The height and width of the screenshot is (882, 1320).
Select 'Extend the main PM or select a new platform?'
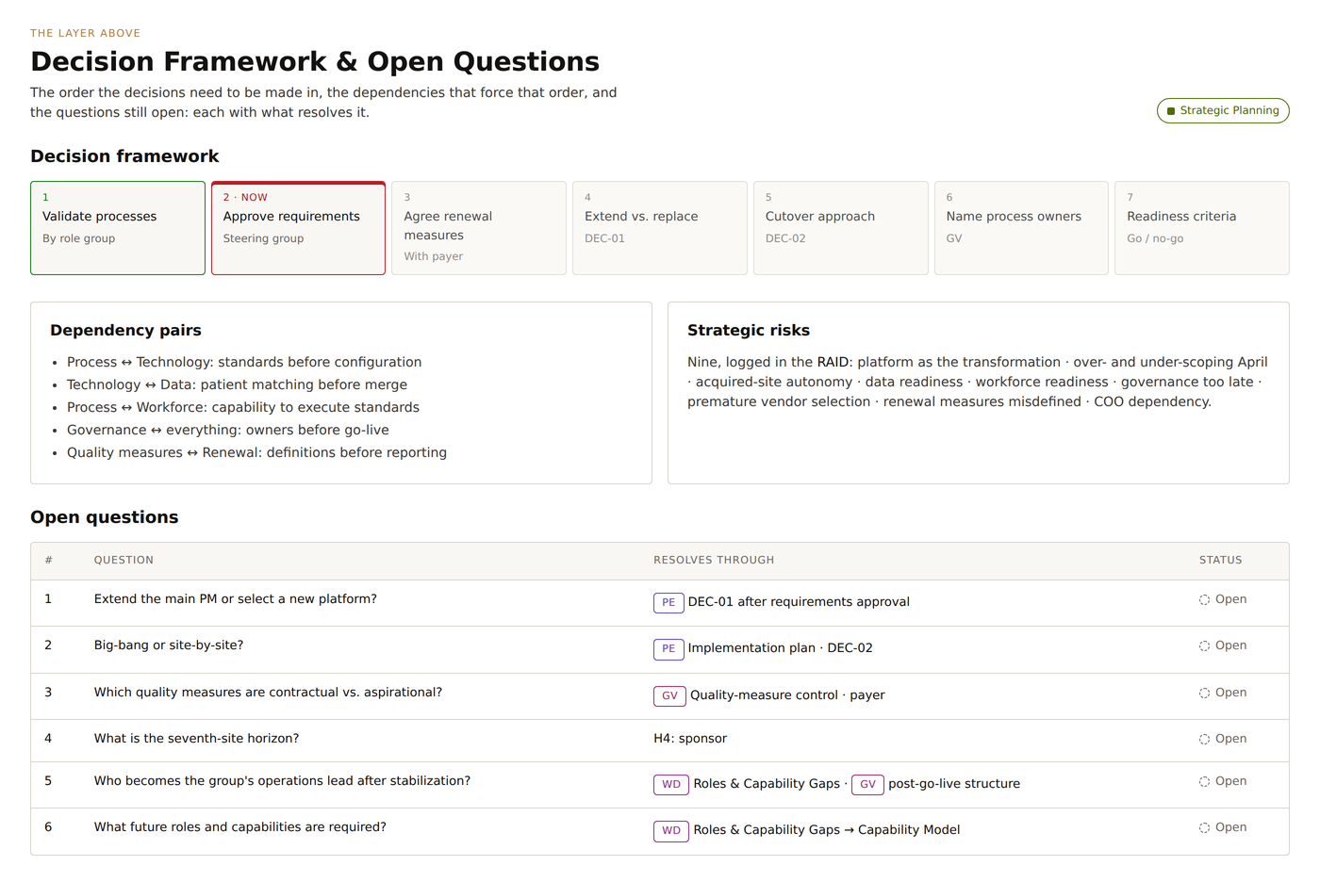(236, 599)
